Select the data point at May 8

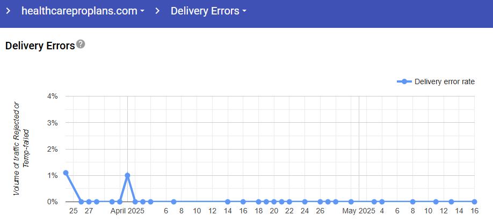413,202
